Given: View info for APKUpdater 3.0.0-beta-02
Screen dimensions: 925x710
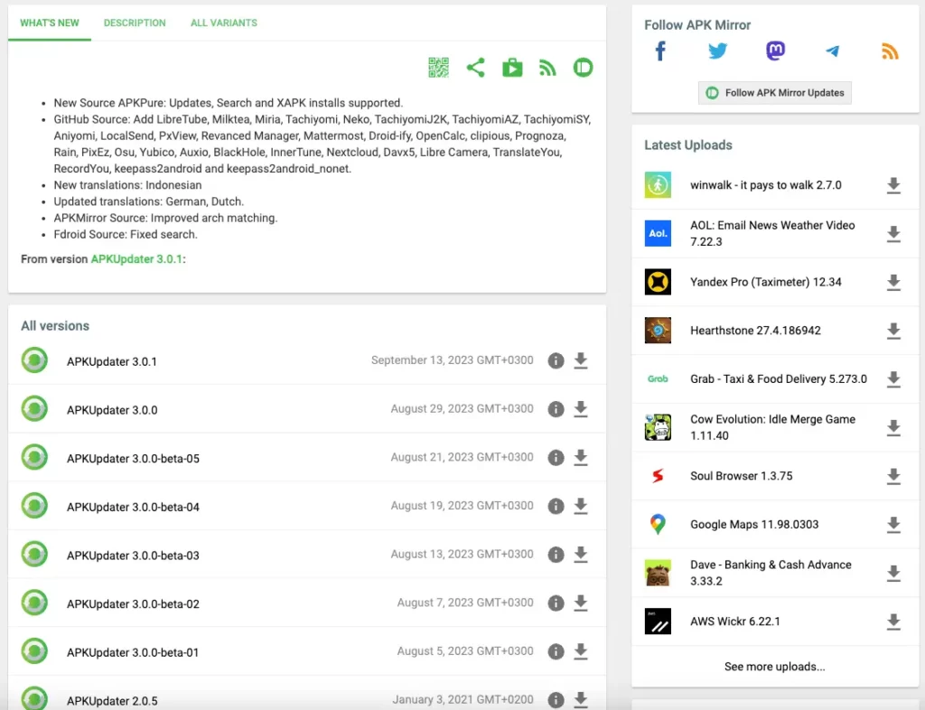Looking at the screenshot, I should coord(556,603).
